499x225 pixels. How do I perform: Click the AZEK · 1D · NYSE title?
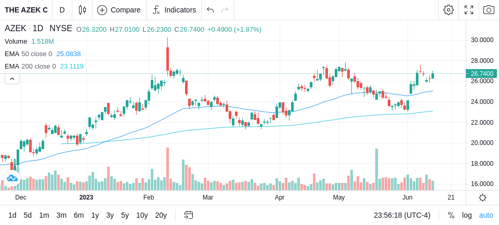(x=38, y=29)
